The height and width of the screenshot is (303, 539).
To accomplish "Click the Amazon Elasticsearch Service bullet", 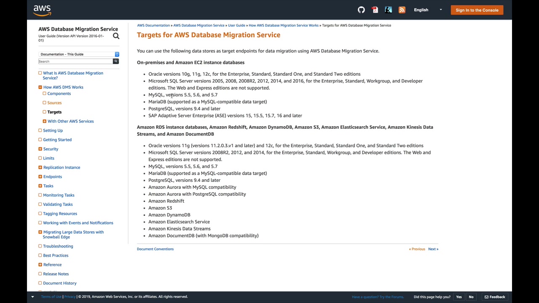I will click(179, 222).
